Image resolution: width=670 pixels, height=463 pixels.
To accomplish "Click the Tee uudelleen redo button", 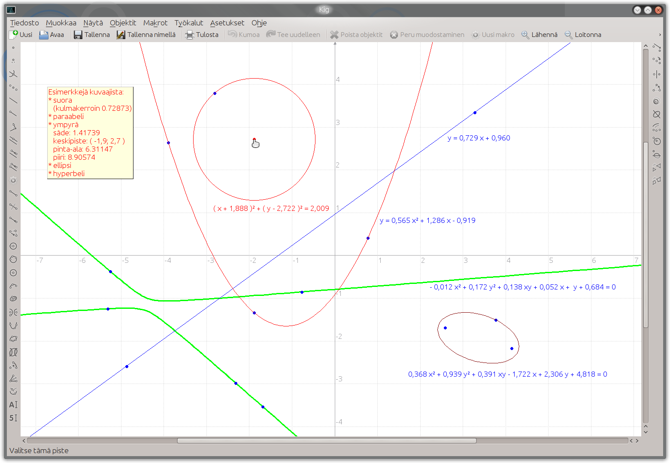I will point(293,34).
